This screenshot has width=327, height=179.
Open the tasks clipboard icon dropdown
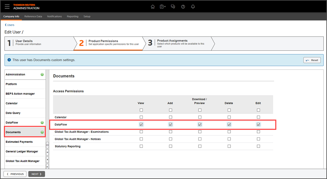tap(163, 7)
